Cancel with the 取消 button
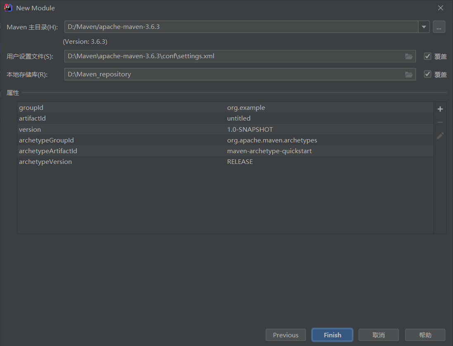 pyautogui.click(x=379, y=335)
